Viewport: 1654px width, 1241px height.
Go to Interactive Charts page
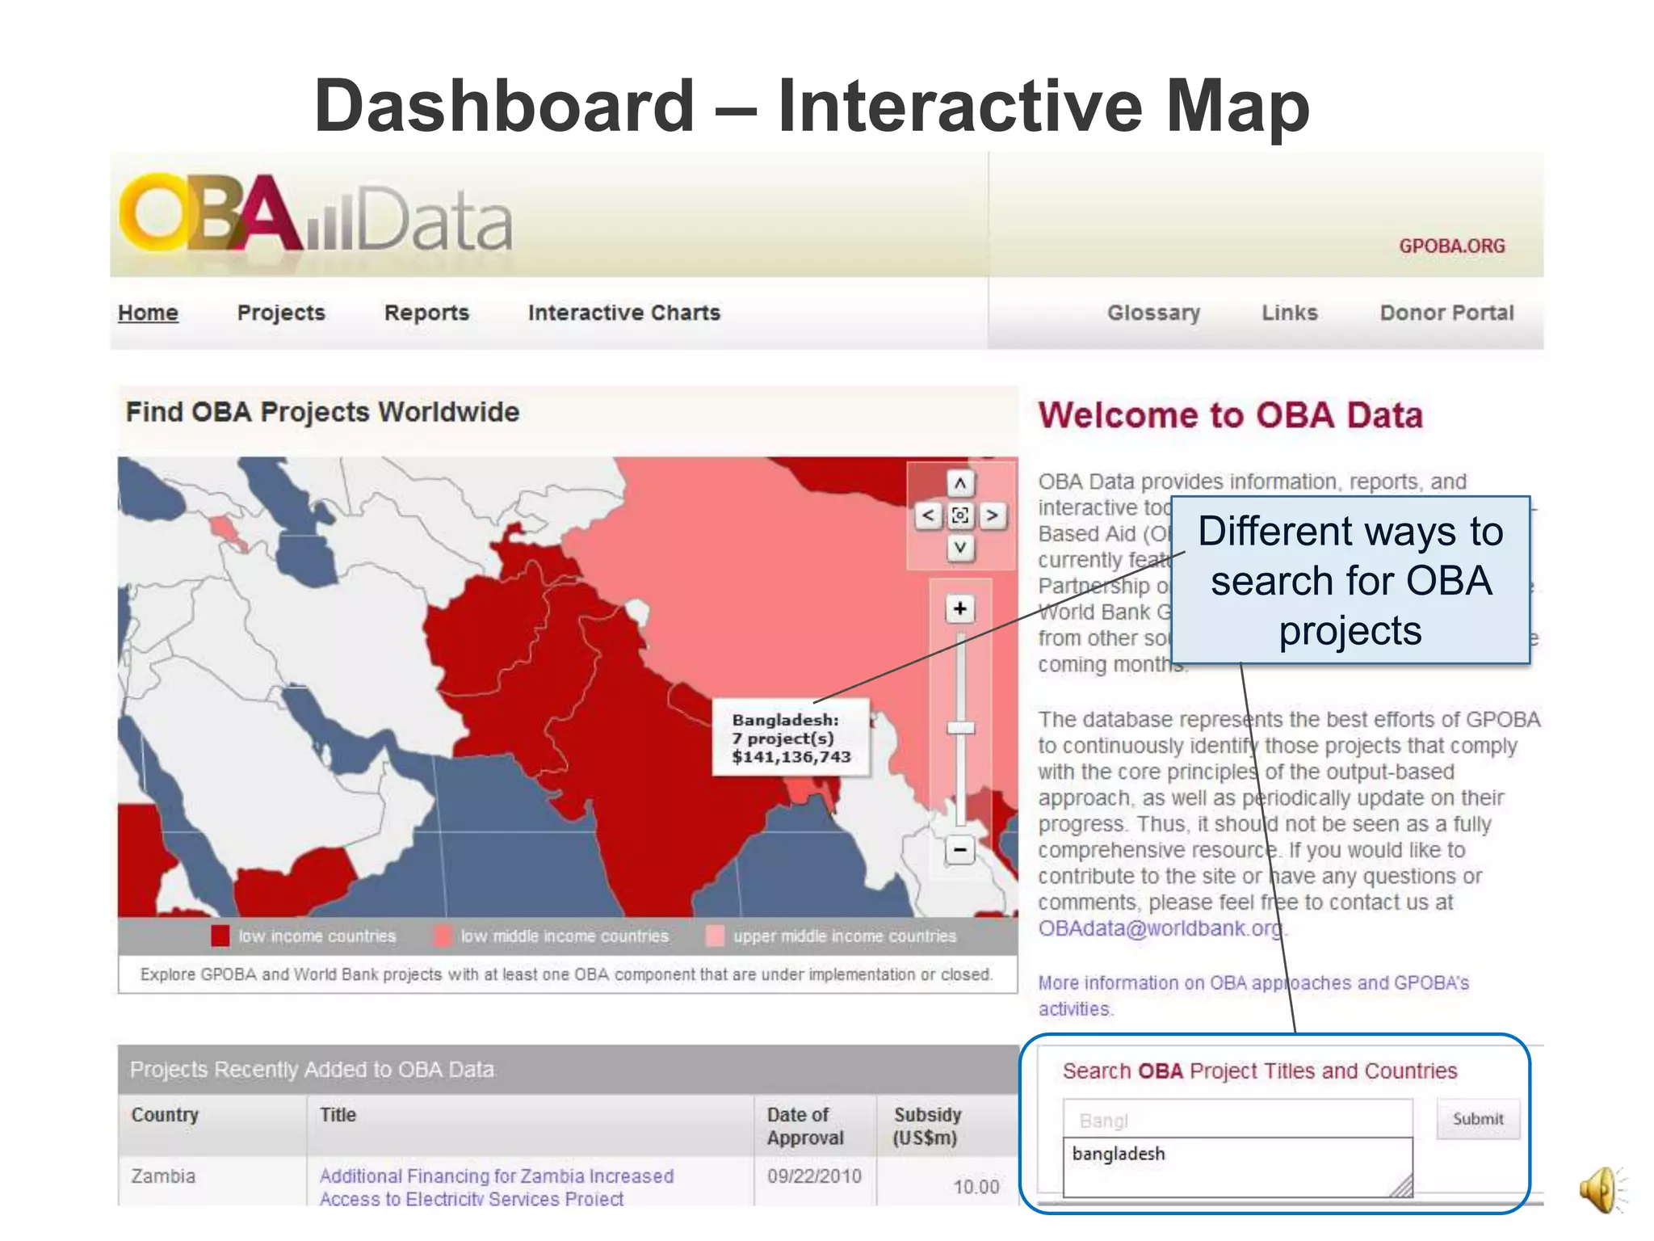tap(623, 313)
